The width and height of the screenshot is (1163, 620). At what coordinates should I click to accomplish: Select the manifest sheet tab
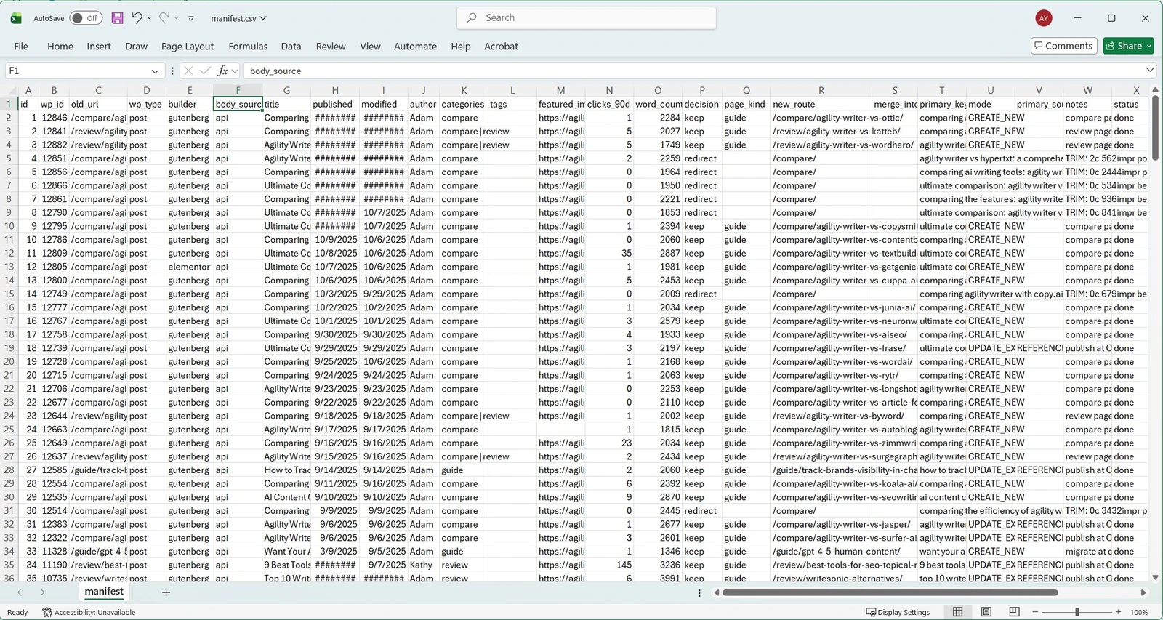(104, 592)
